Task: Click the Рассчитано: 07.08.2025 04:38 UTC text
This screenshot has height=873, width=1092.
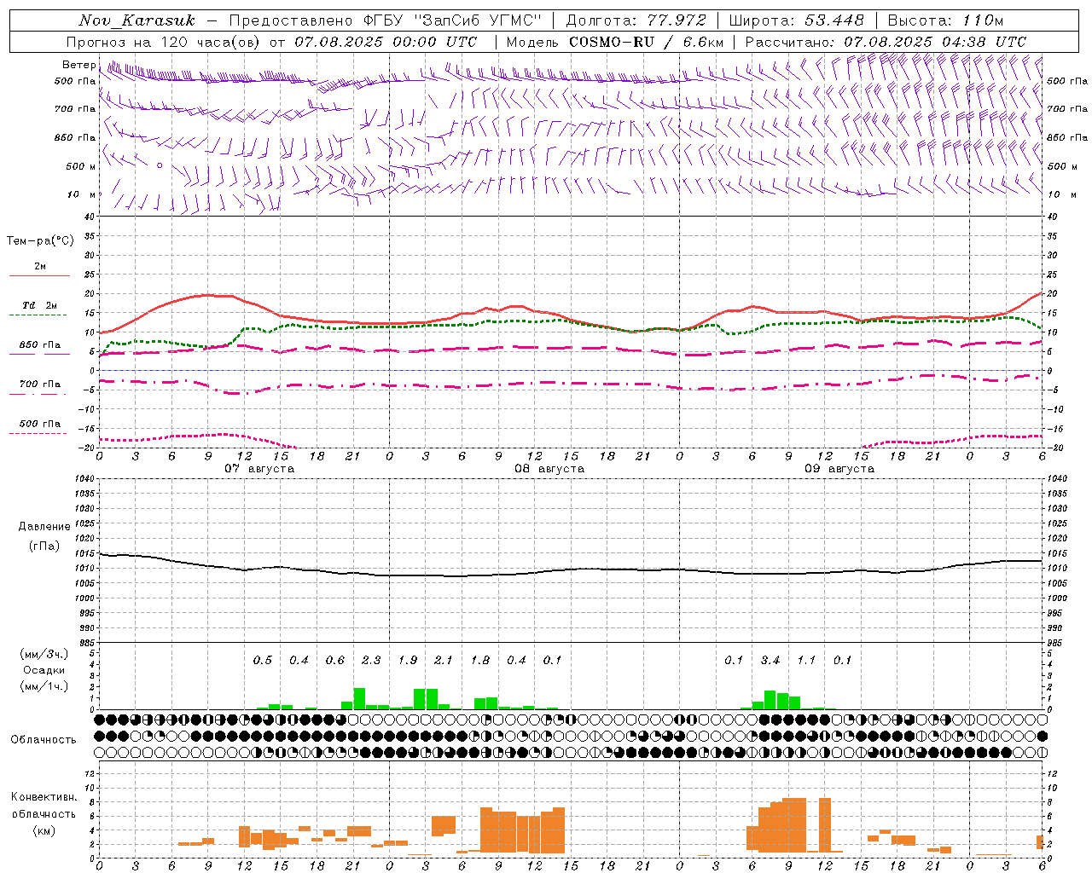Action: 886,42
